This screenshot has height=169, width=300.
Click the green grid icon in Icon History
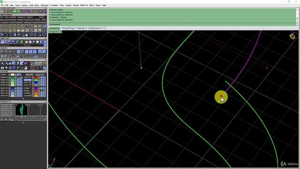(15, 11)
